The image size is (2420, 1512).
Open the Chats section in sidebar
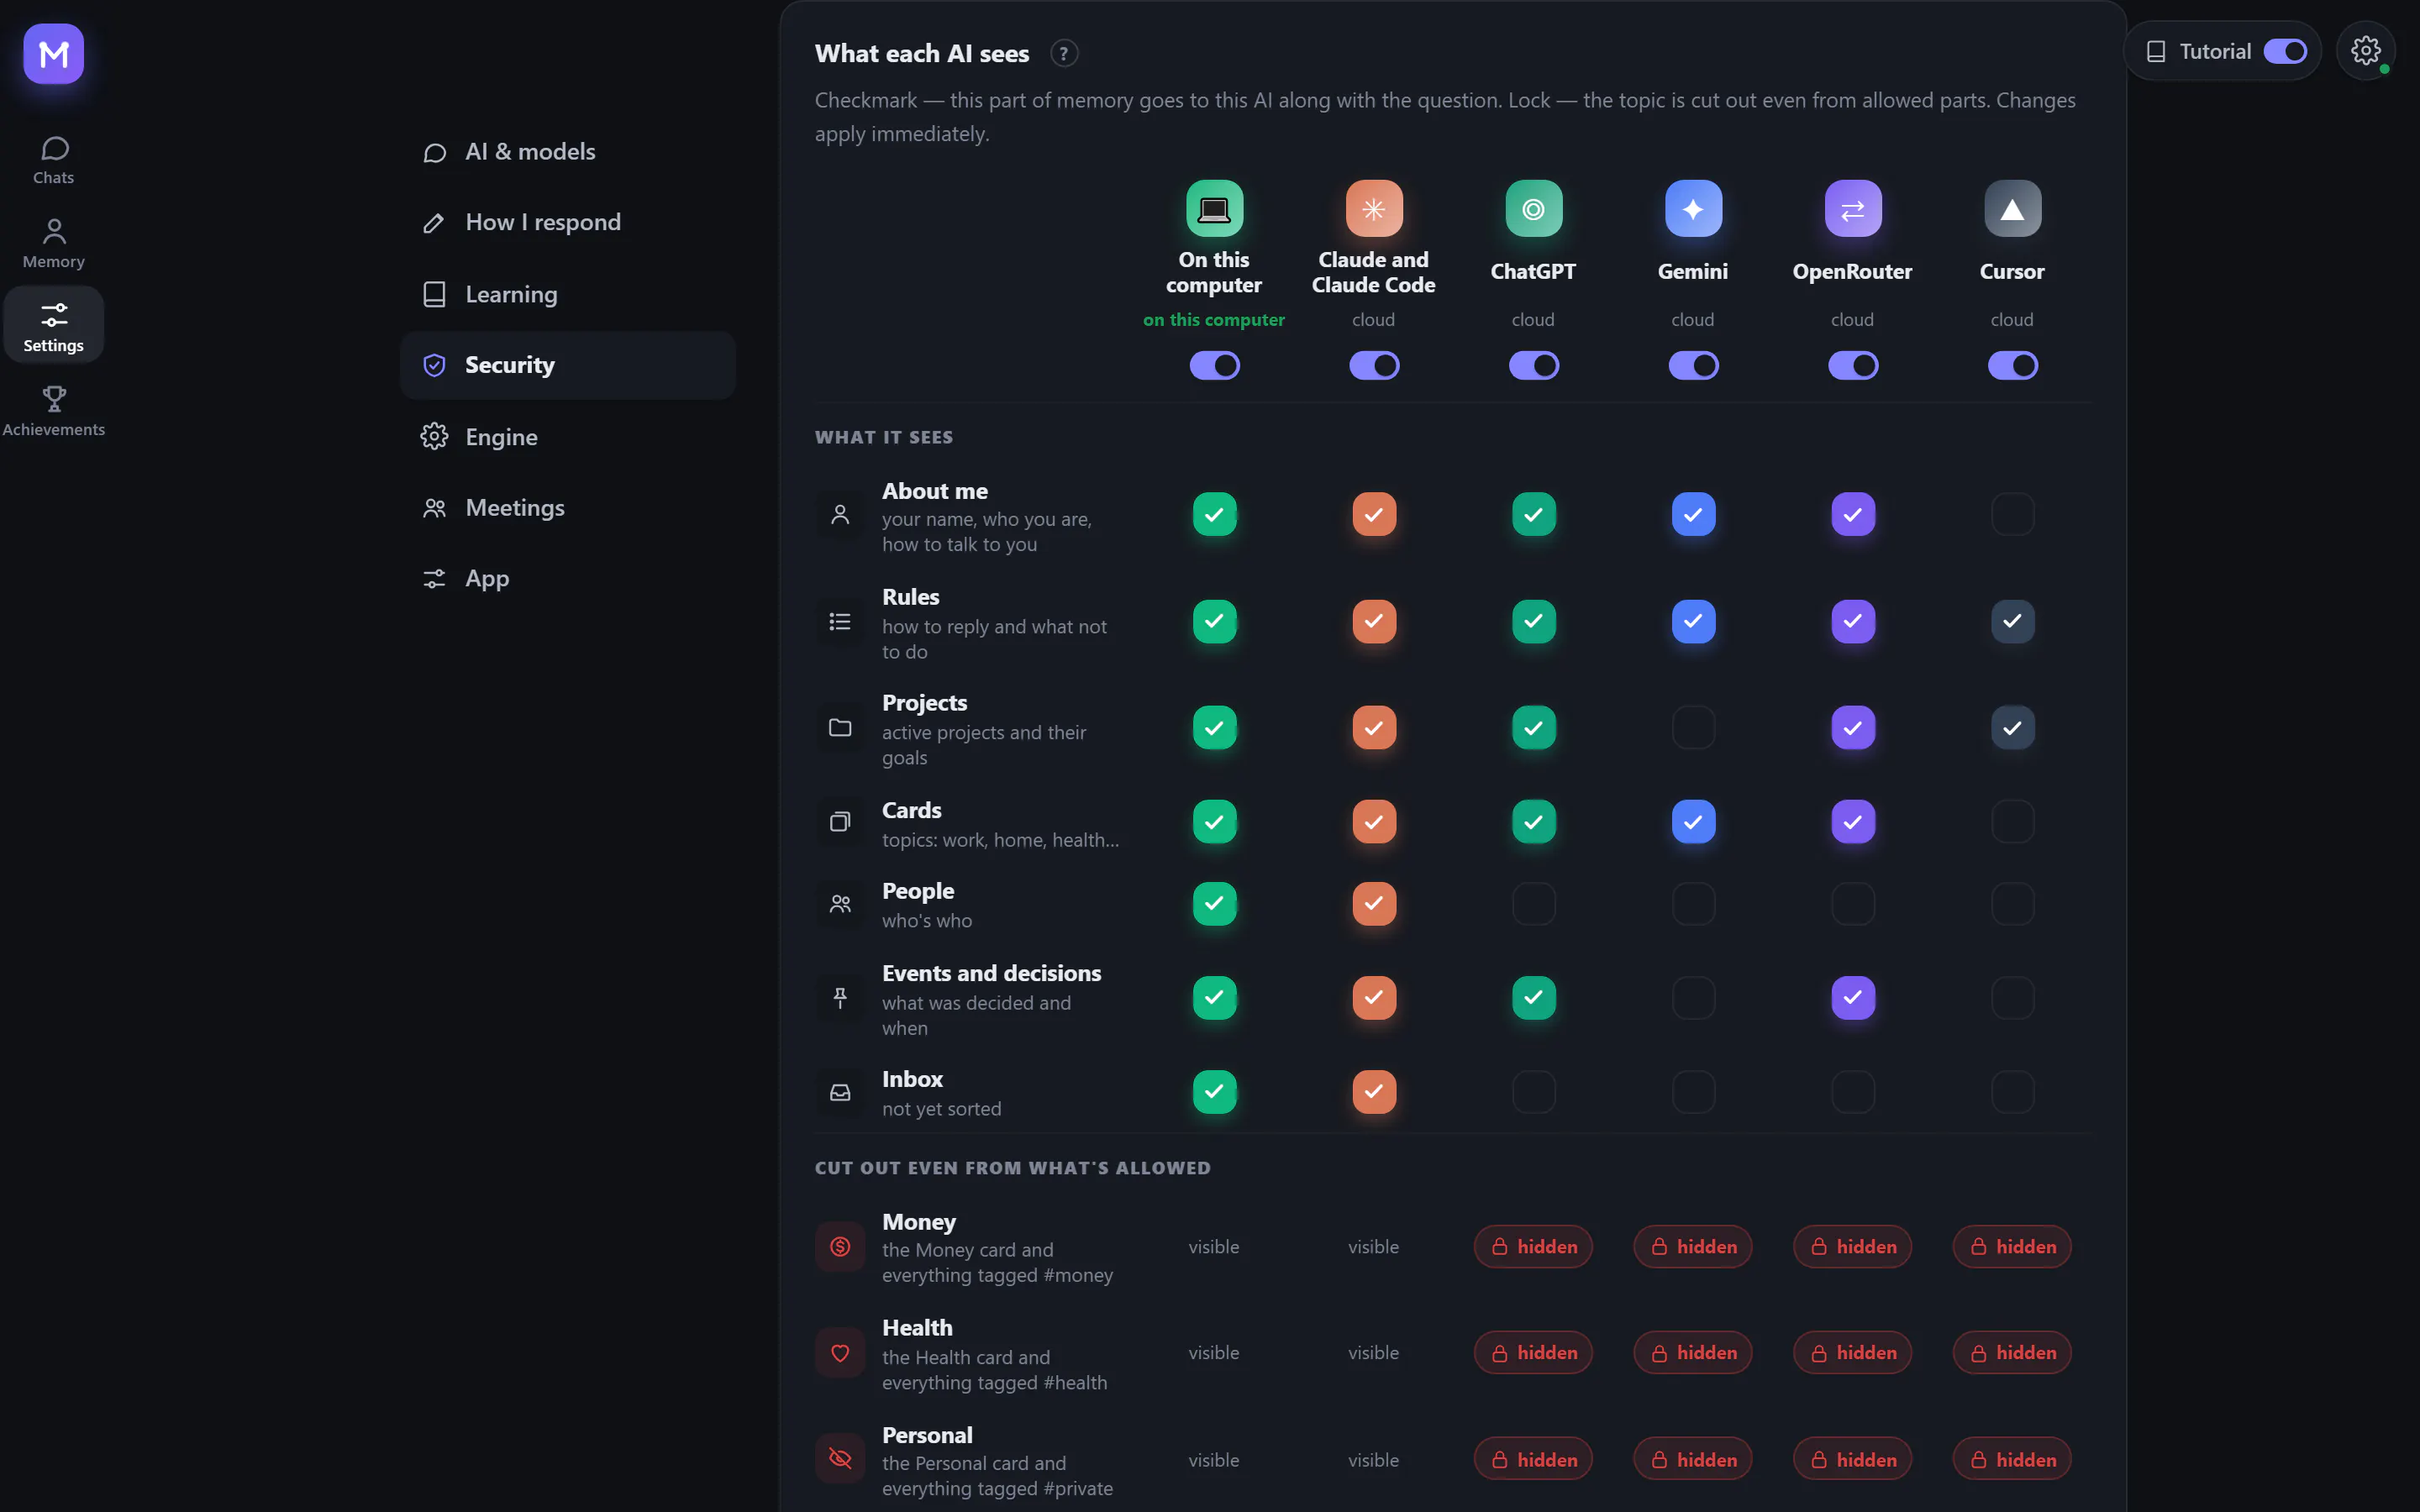(54, 161)
